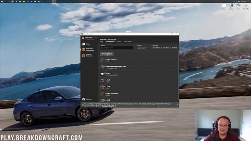Viewport: 251px width, 141px height.
Task: Dismiss the account migration notice banner
Action: pyautogui.click(x=177, y=105)
